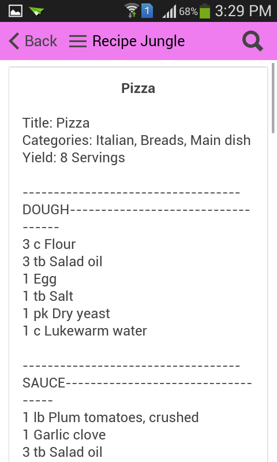The width and height of the screenshot is (277, 462).
Task: Click the vertical scrollbar on the right
Action: (x=273, y=98)
